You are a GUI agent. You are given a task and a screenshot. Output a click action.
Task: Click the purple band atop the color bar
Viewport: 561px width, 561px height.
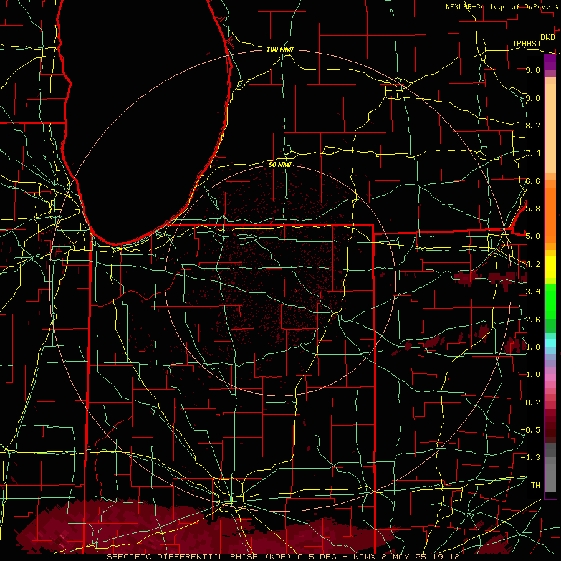click(x=550, y=63)
